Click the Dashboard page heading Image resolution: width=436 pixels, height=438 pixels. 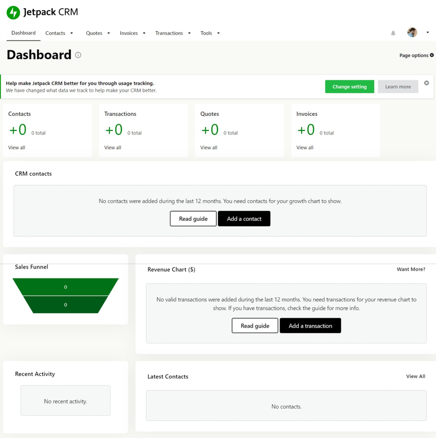click(x=39, y=55)
